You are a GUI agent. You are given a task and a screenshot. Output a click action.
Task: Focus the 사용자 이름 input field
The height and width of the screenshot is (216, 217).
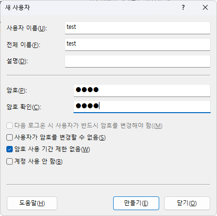point(138,28)
